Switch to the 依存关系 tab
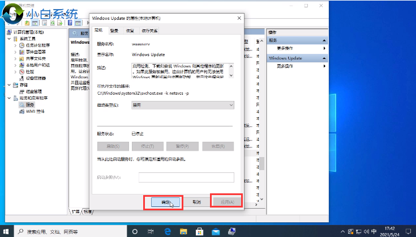 click(x=149, y=31)
